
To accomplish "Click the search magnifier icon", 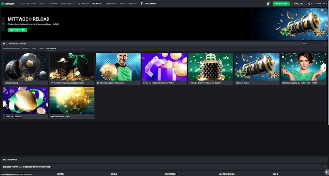I will pyautogui.click(x=325, y=44).
